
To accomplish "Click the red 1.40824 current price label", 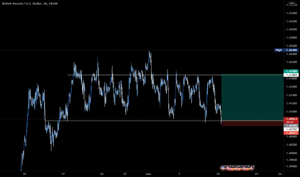I will (291, 120).
